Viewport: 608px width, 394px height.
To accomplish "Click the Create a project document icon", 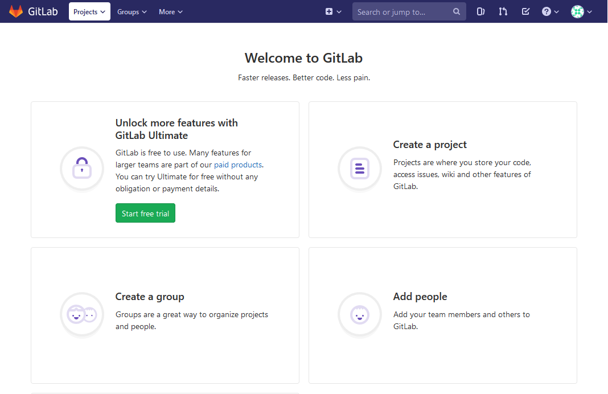I will point(360,169).
